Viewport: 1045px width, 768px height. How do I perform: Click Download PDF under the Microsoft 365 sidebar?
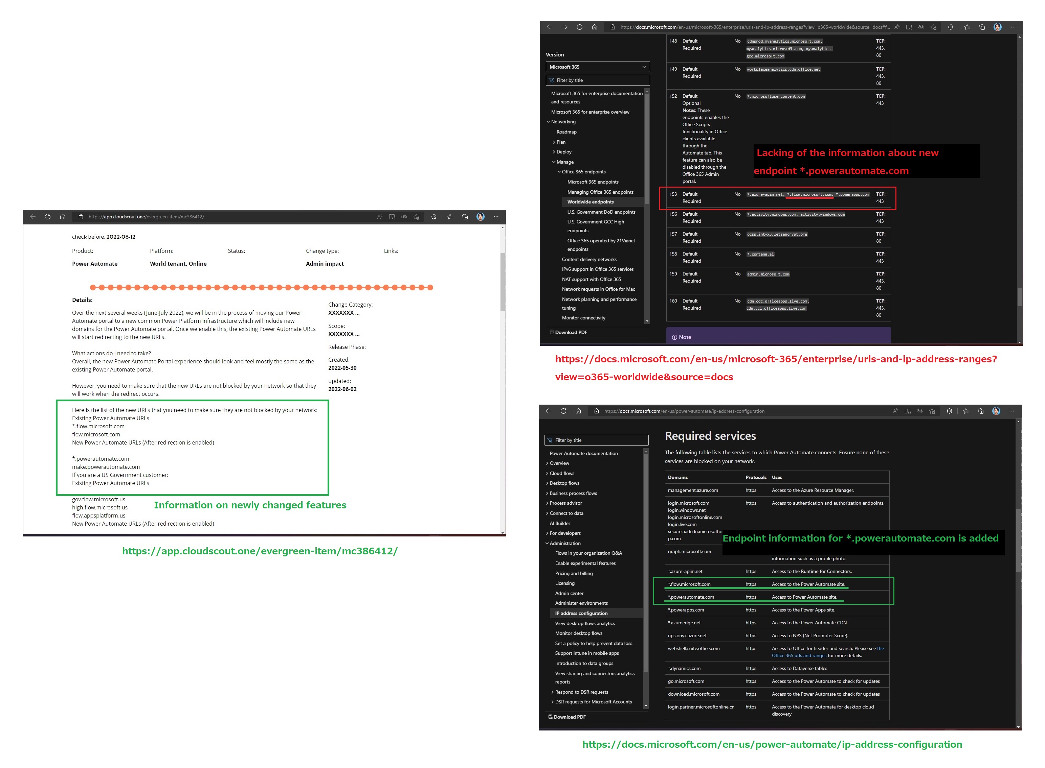[571, 332]
